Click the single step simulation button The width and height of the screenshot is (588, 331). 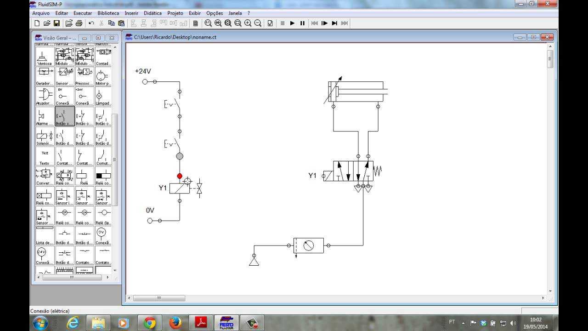(324, 23)
